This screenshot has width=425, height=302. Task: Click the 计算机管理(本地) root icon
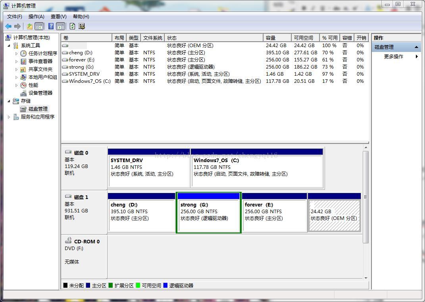[8, 38]
